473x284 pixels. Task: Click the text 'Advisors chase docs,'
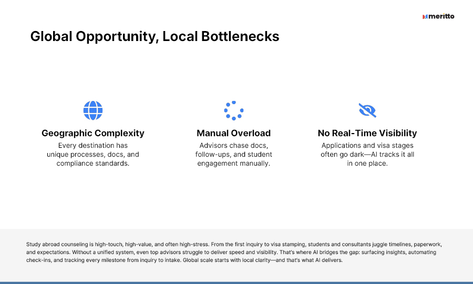coord(234,146)
